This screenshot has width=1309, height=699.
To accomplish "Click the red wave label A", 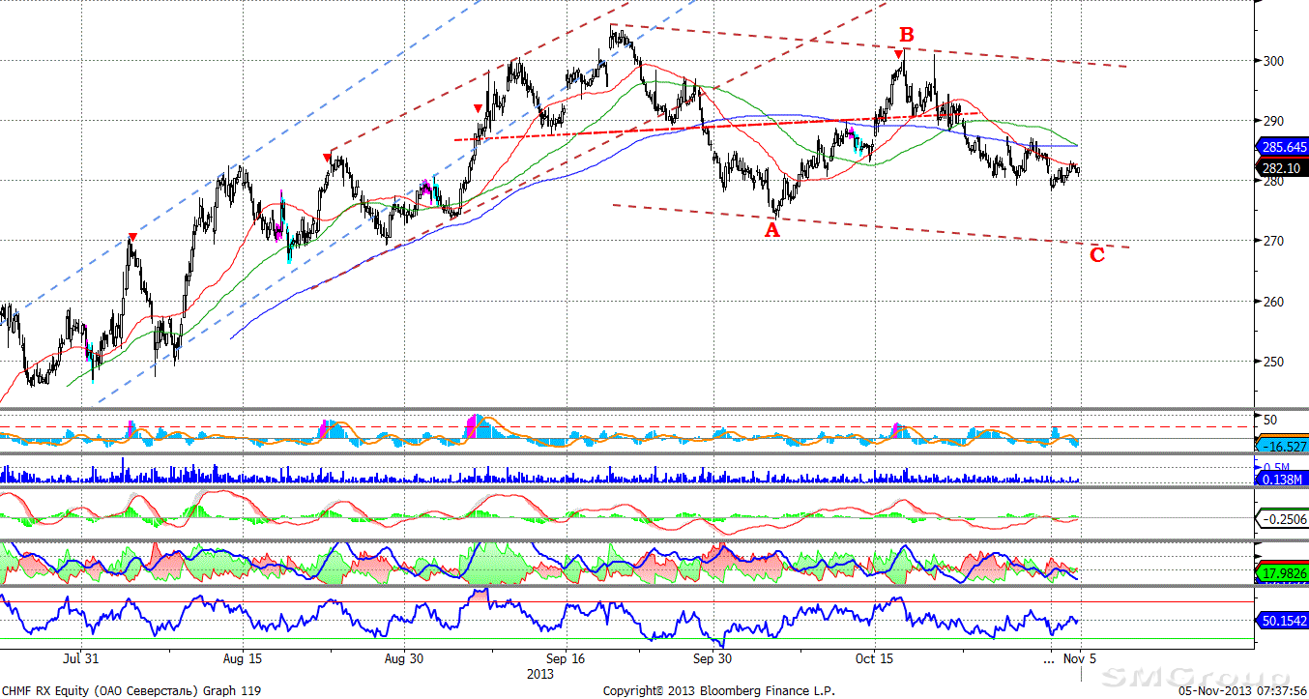I will (771, 230).
